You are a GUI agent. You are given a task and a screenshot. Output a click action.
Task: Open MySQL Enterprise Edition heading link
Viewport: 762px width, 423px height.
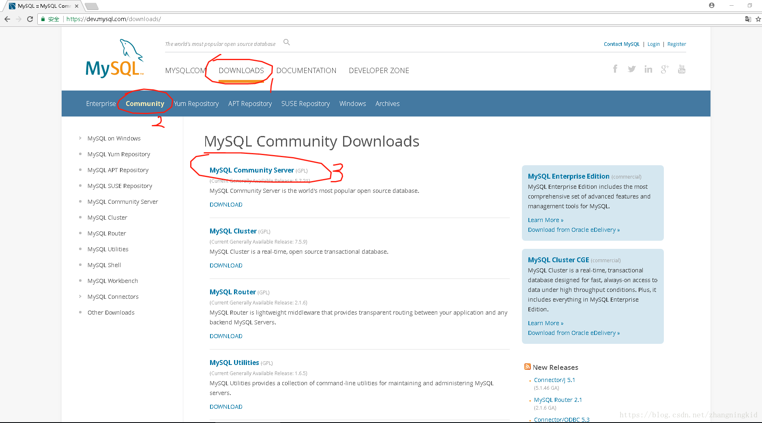coord(569,176)
